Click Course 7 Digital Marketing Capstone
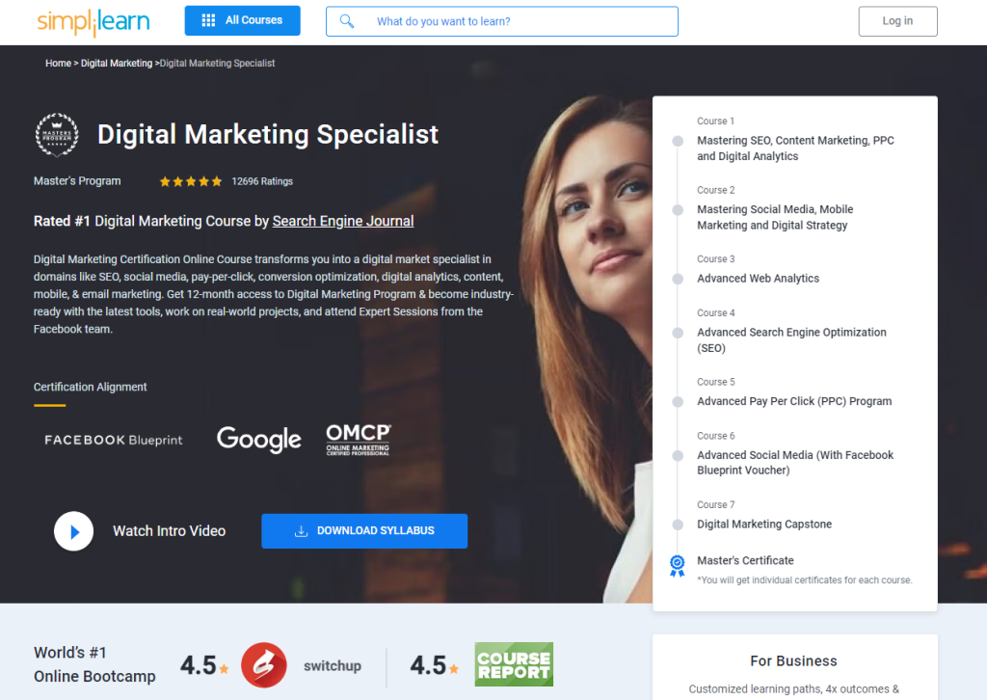The width and height of the screenshot is (987, 700). click(x=764, y=524)
